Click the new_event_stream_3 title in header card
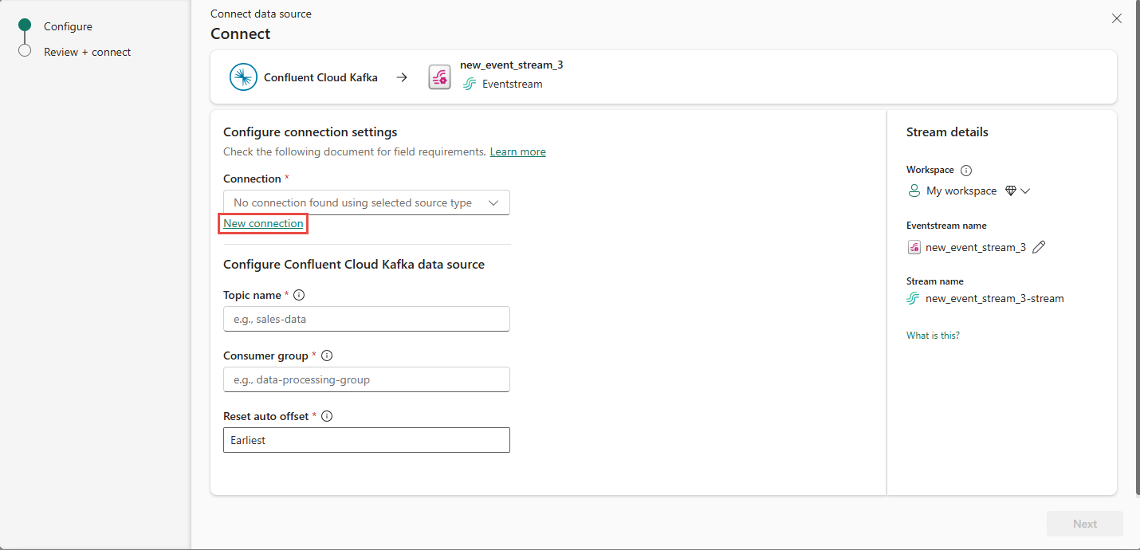The image size is (1140, 550). pos(512,65)
